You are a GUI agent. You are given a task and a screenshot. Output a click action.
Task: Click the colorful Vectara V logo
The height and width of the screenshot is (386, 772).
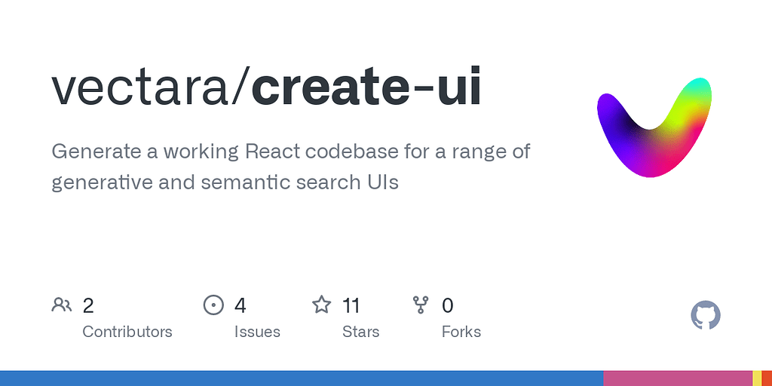[654, 127]
